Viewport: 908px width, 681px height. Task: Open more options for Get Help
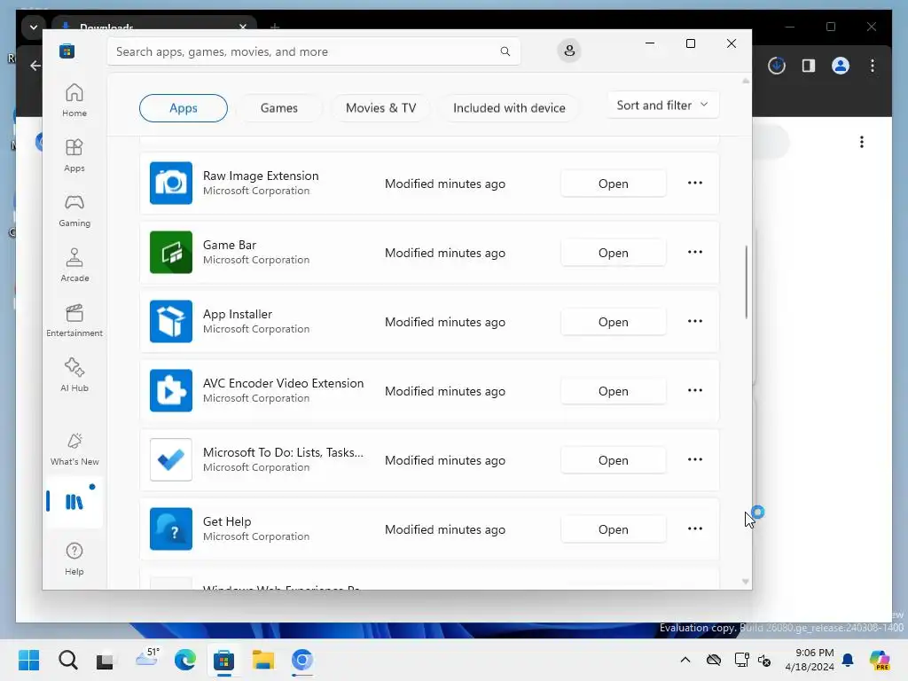point(695,528)
